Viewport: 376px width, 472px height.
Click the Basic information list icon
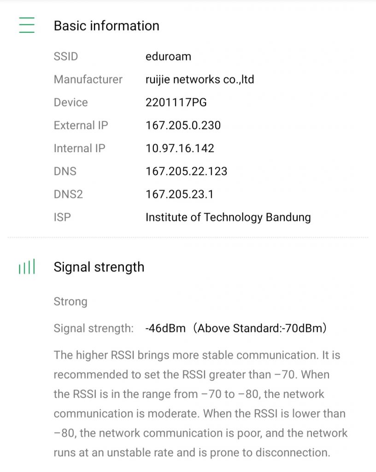pos(27,25)
